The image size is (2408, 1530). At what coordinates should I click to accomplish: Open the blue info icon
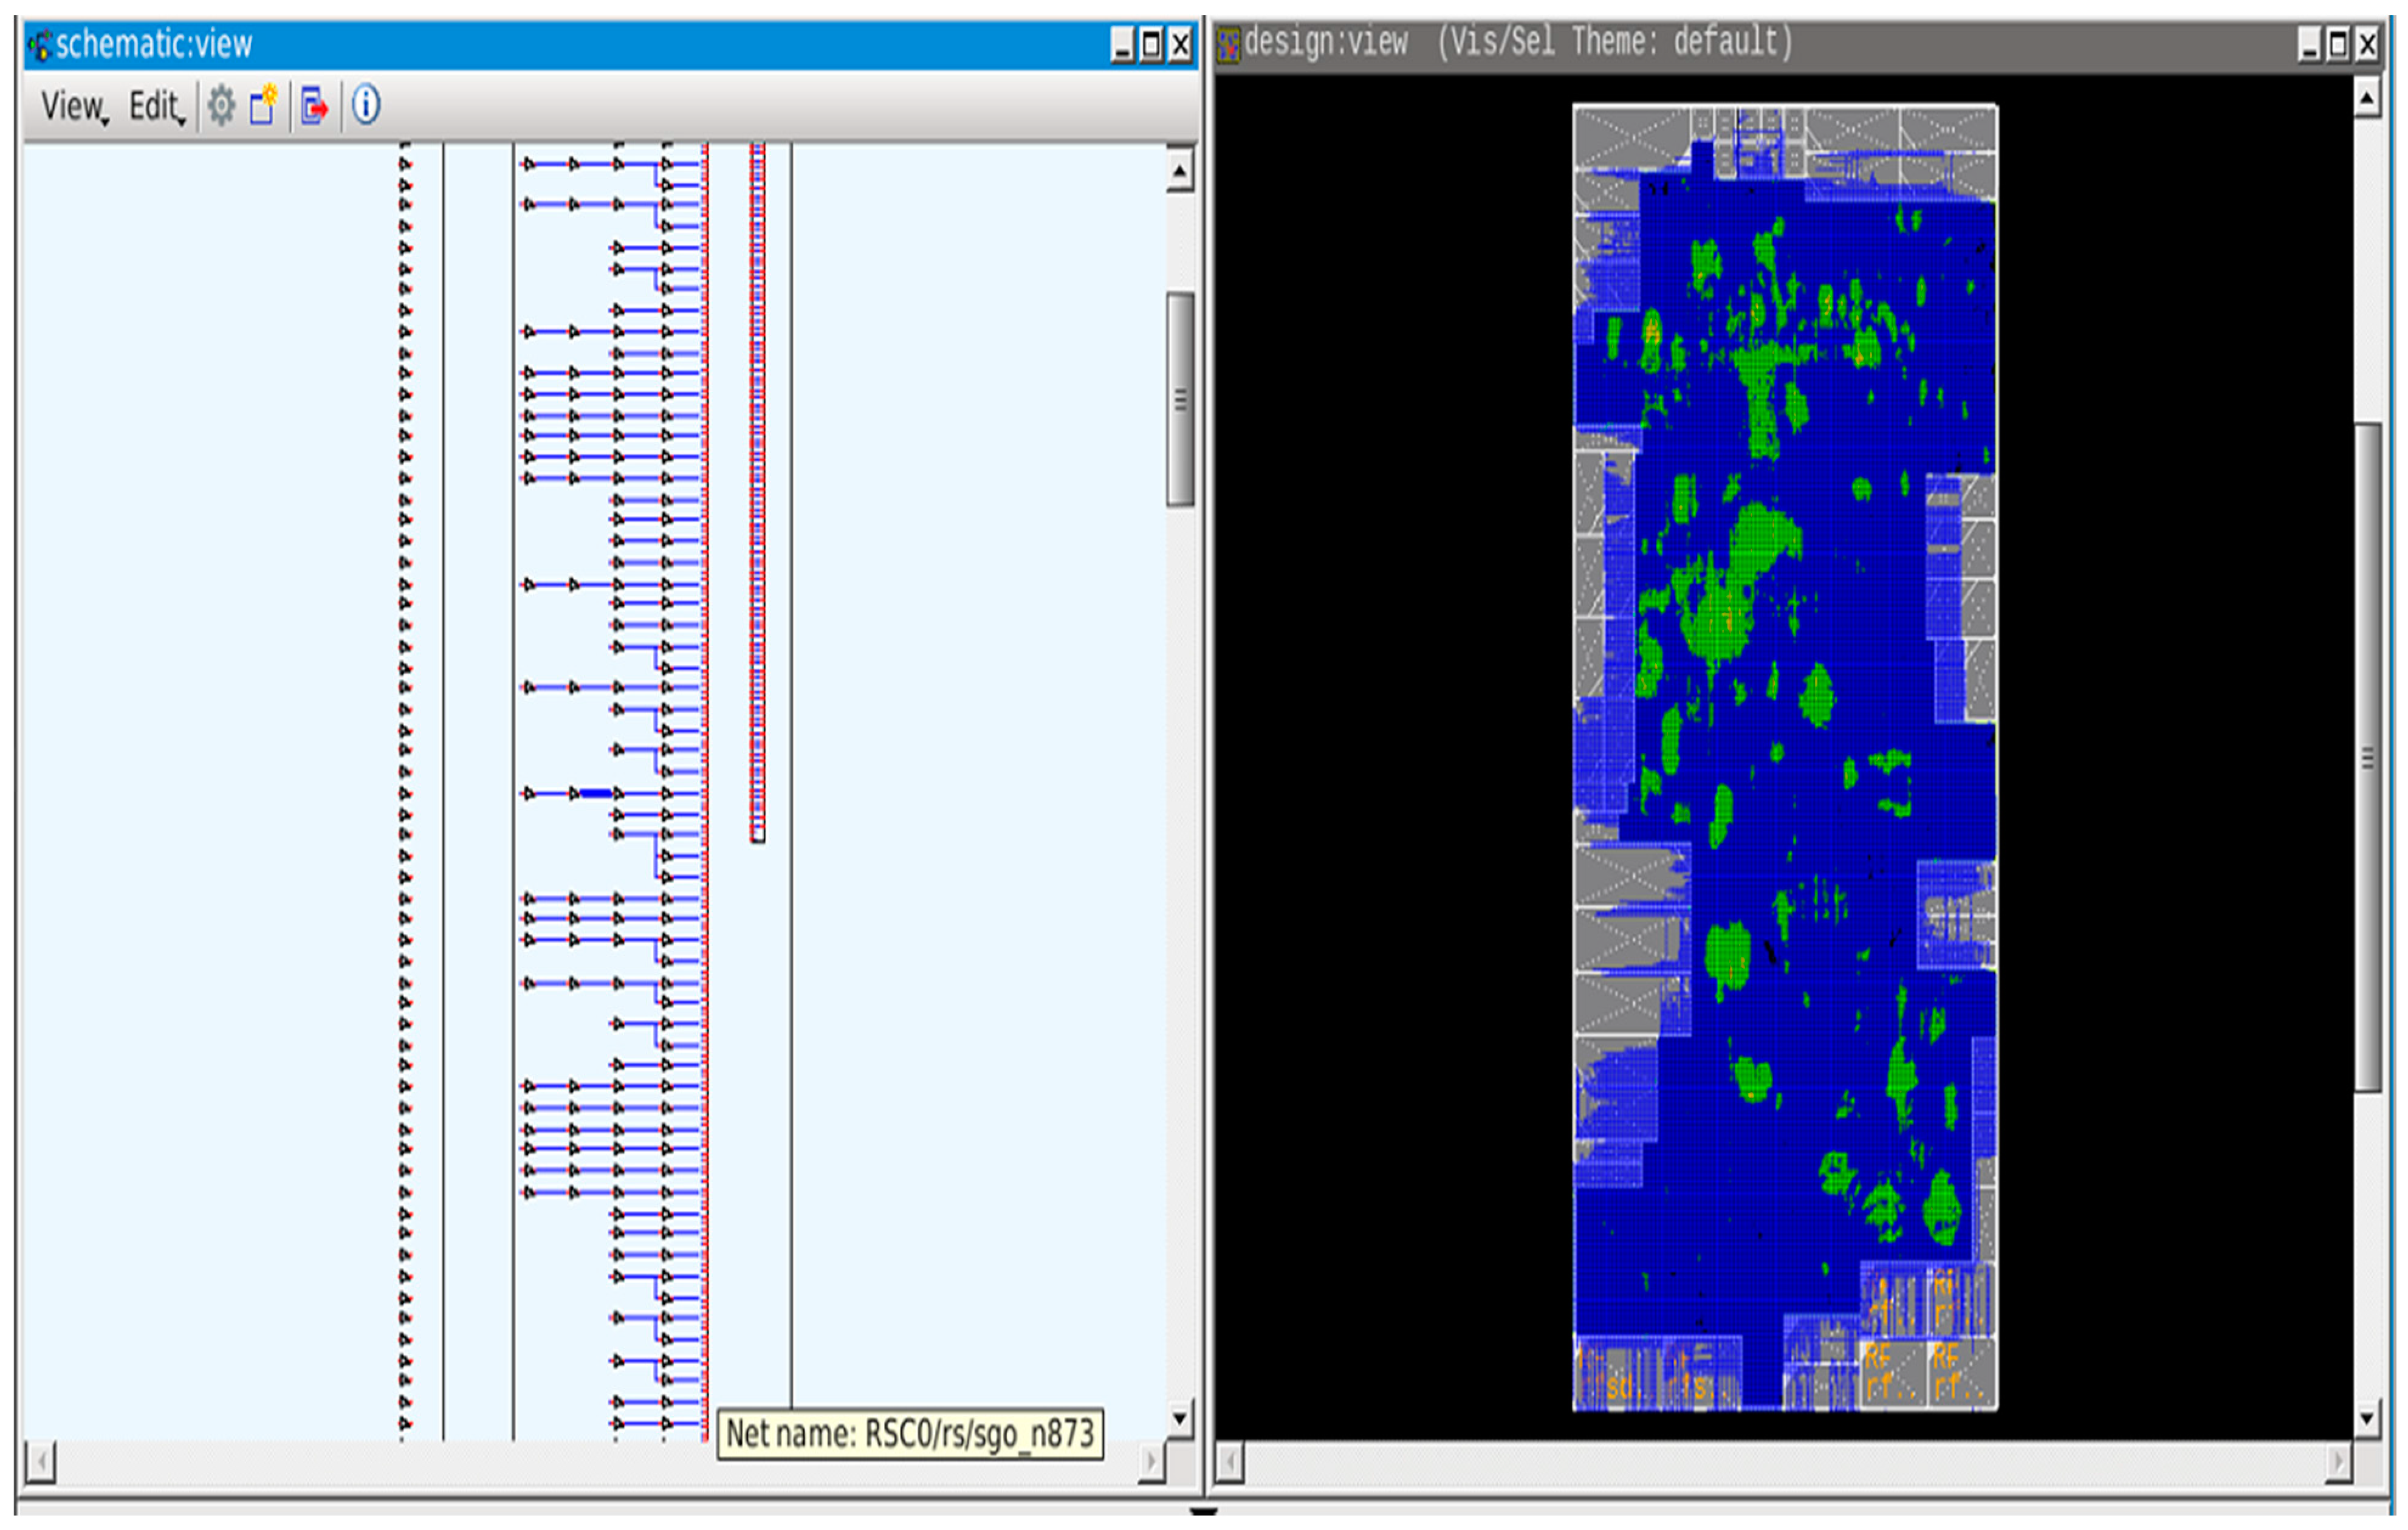coord(366,105)
